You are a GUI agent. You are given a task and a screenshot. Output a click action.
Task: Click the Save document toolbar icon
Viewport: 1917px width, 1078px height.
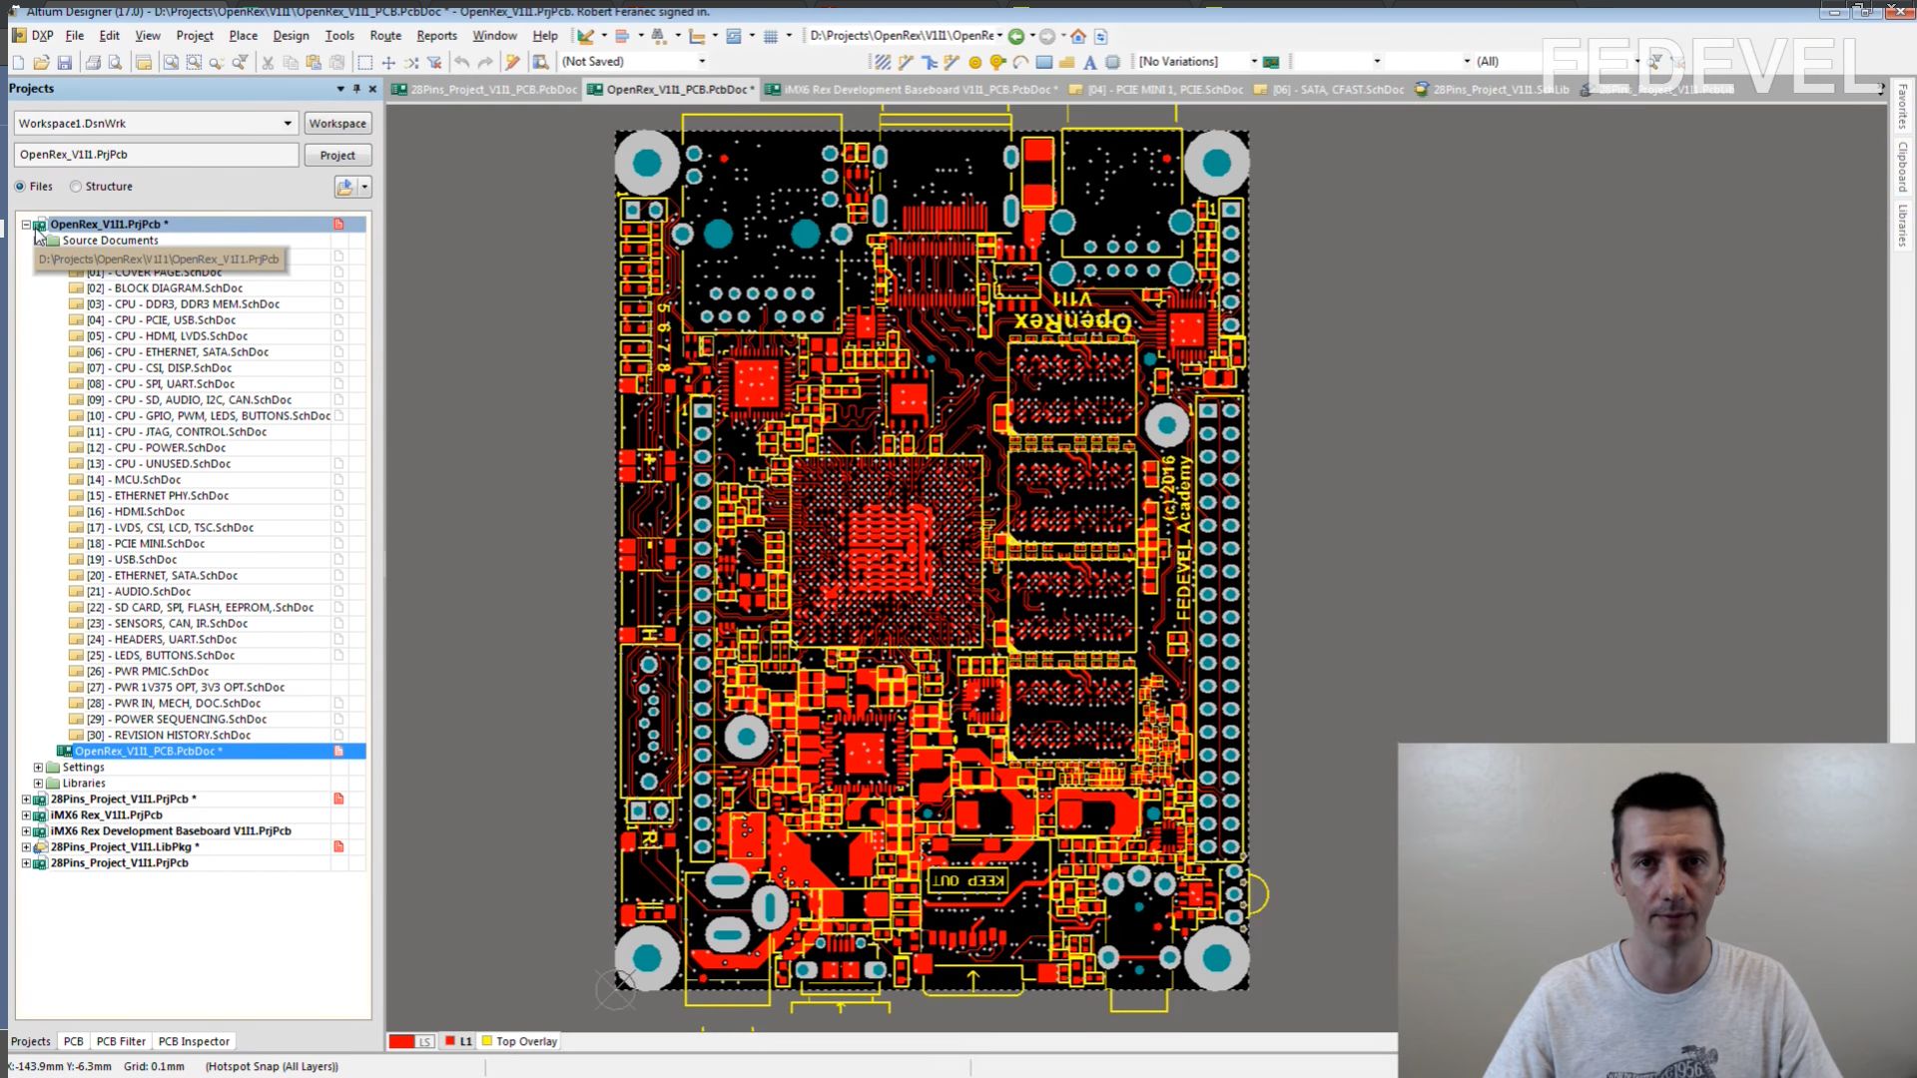[x=65, y=62]
